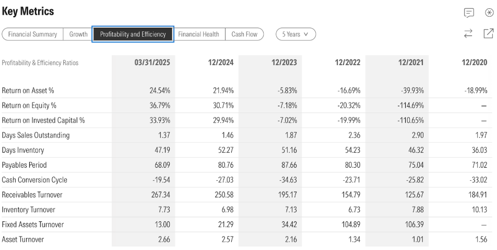Click the 12/2021 column header
The height and width of the screenshot is (250, 497).
pyautogui.click(x=410, y=63)
